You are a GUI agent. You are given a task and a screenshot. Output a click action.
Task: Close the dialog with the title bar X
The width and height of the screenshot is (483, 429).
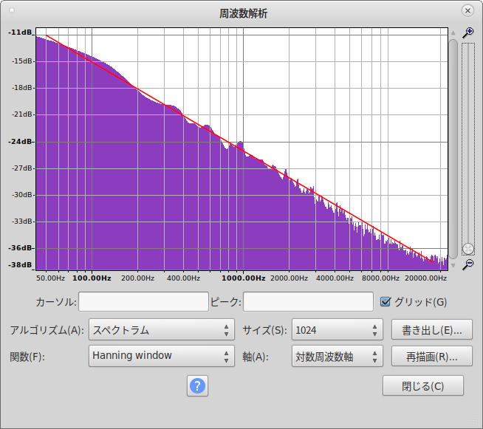467,10
